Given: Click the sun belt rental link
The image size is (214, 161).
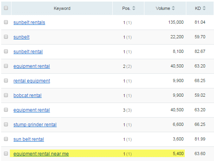Looking at the screenshot, I should [28, 139].
